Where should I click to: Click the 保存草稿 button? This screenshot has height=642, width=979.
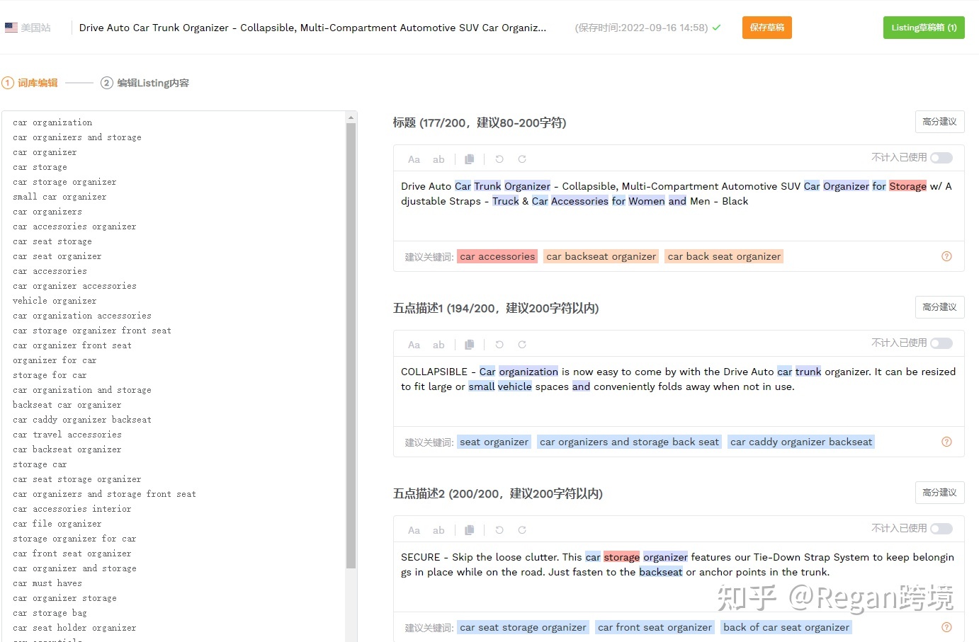point(767,28)
